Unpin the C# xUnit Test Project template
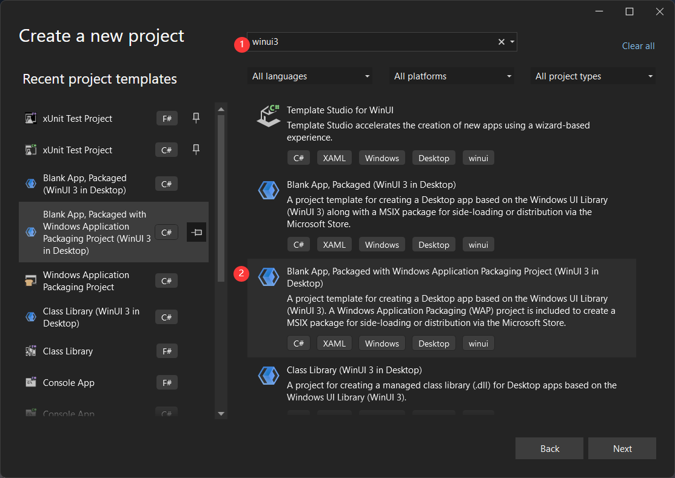675x478 pixels. coord(196,150)
